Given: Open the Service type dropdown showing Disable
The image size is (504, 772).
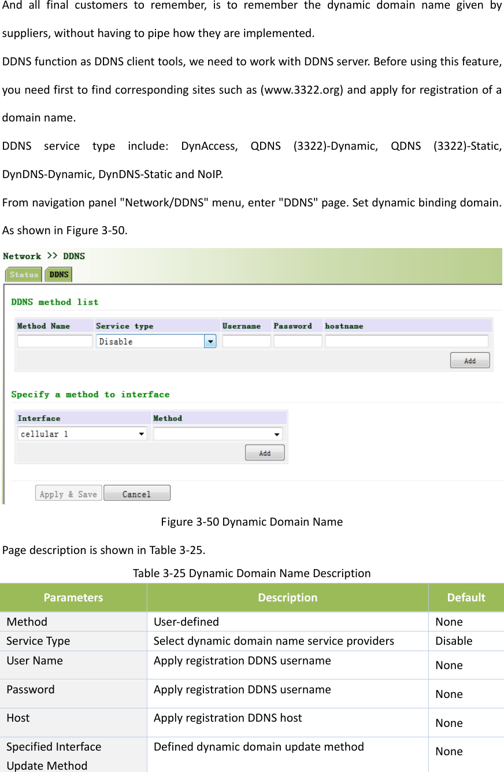Looking at the screenshot, I should pos(156,341).
